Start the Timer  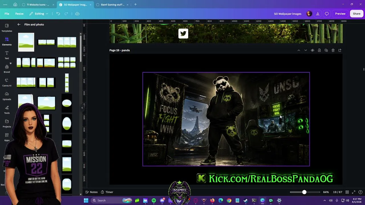(x=107, y=192)
